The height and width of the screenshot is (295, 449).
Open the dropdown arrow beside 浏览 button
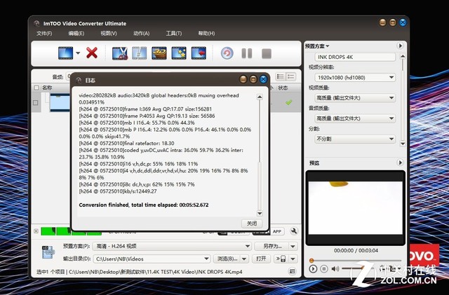[x=244, y=259]
